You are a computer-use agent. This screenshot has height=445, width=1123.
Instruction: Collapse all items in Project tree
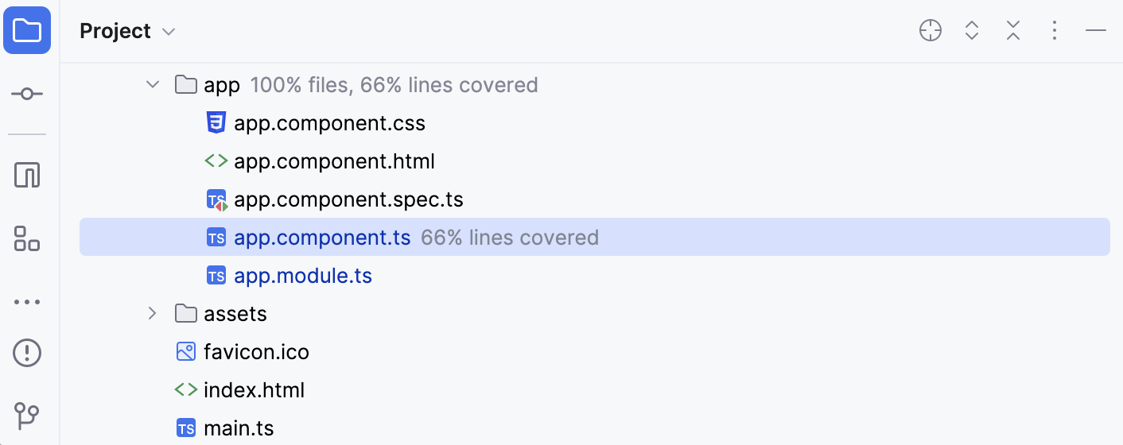(1012, 31)
